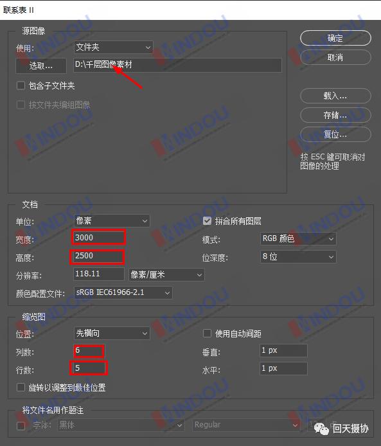The height and width of the screenshot is (446, 381).
Task: Open the 位置 先横向 dropdown
Action: pos(112,333)
